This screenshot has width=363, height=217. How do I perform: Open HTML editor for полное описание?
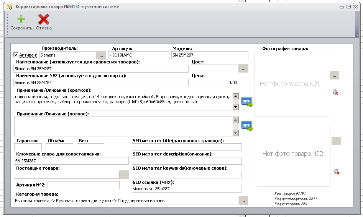pos(247,126)
